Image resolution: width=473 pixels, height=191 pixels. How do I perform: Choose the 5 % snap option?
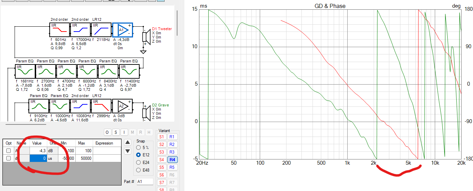click(x=139, y=147)
